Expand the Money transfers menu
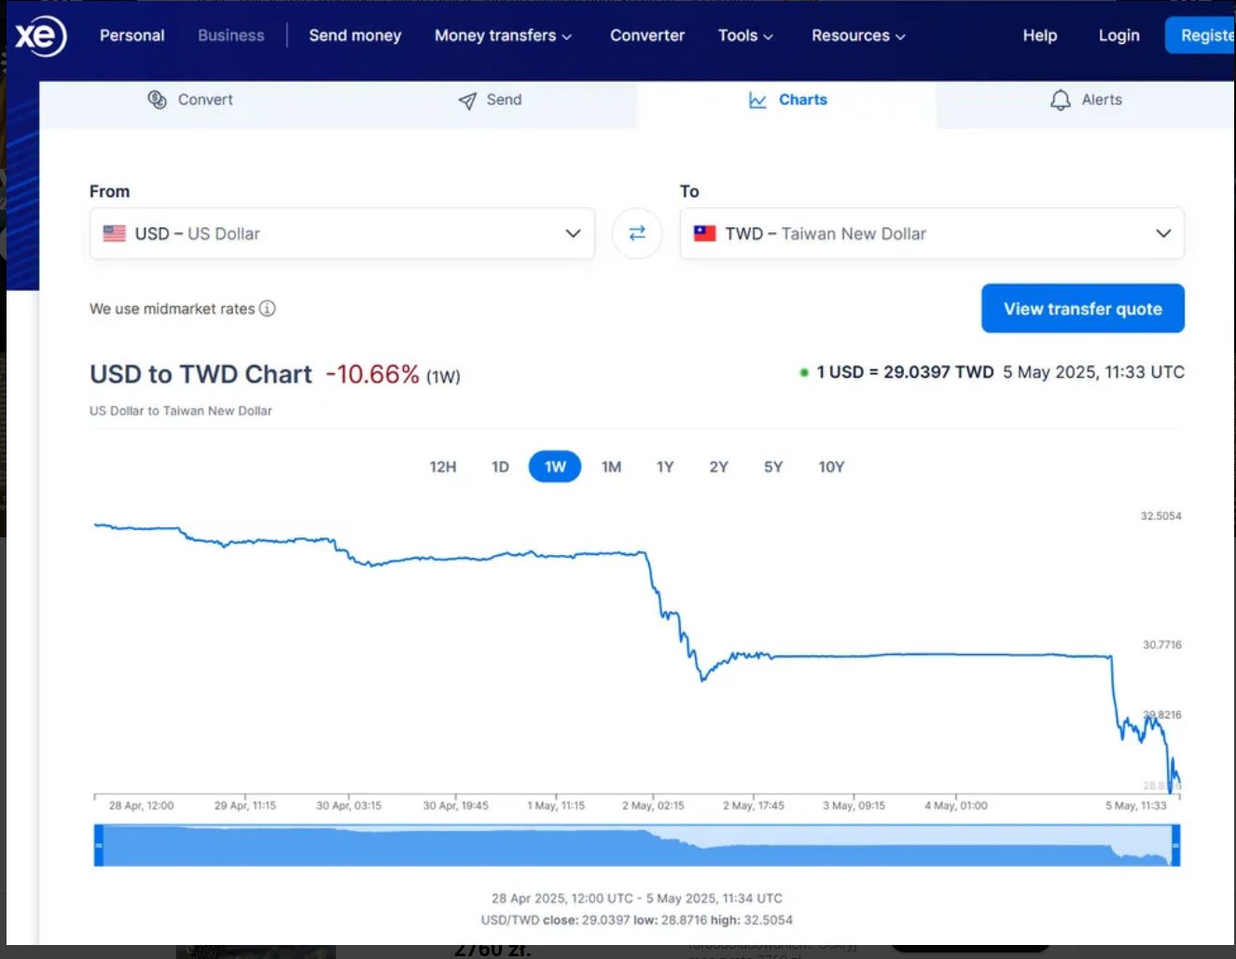1236x959 pixels. pyautogui.click(x=503, y=35)
